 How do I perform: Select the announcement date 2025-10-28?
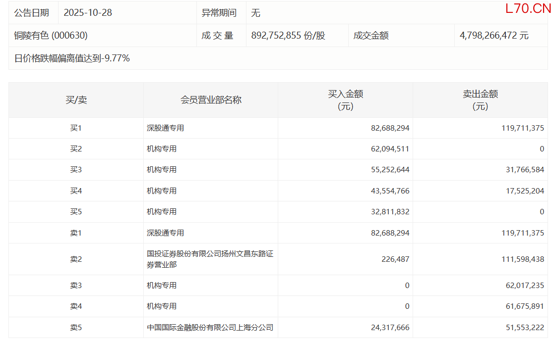tap(88, 13)
